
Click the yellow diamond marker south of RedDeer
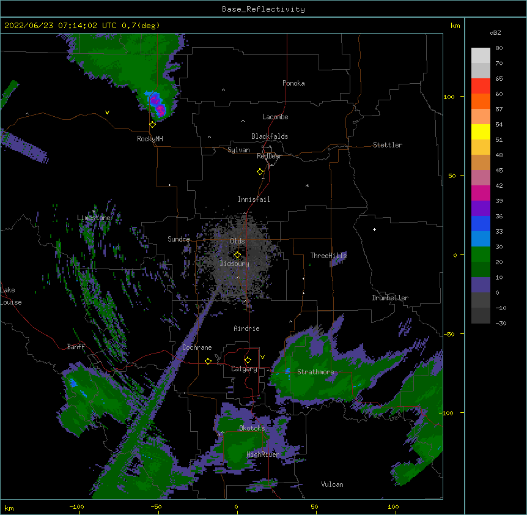tap(260, 172)
